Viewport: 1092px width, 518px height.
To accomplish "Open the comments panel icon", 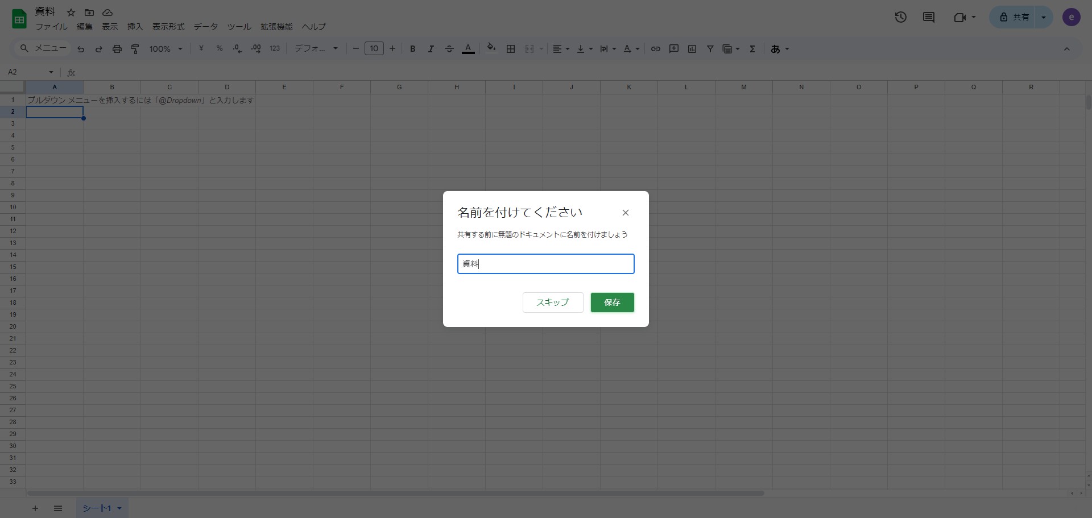I will [x=929, y=17].
